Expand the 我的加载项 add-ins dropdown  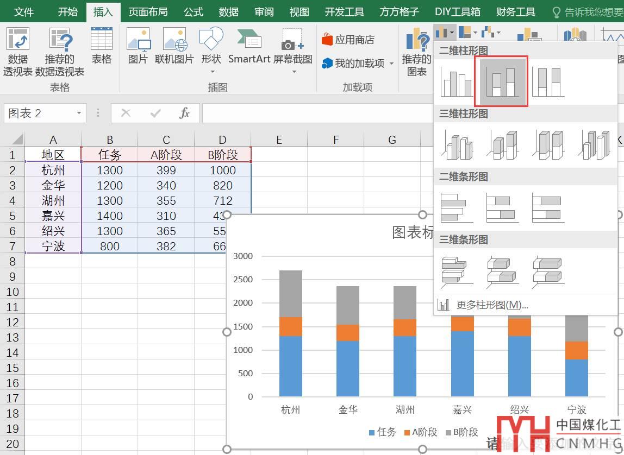[391, 64]
